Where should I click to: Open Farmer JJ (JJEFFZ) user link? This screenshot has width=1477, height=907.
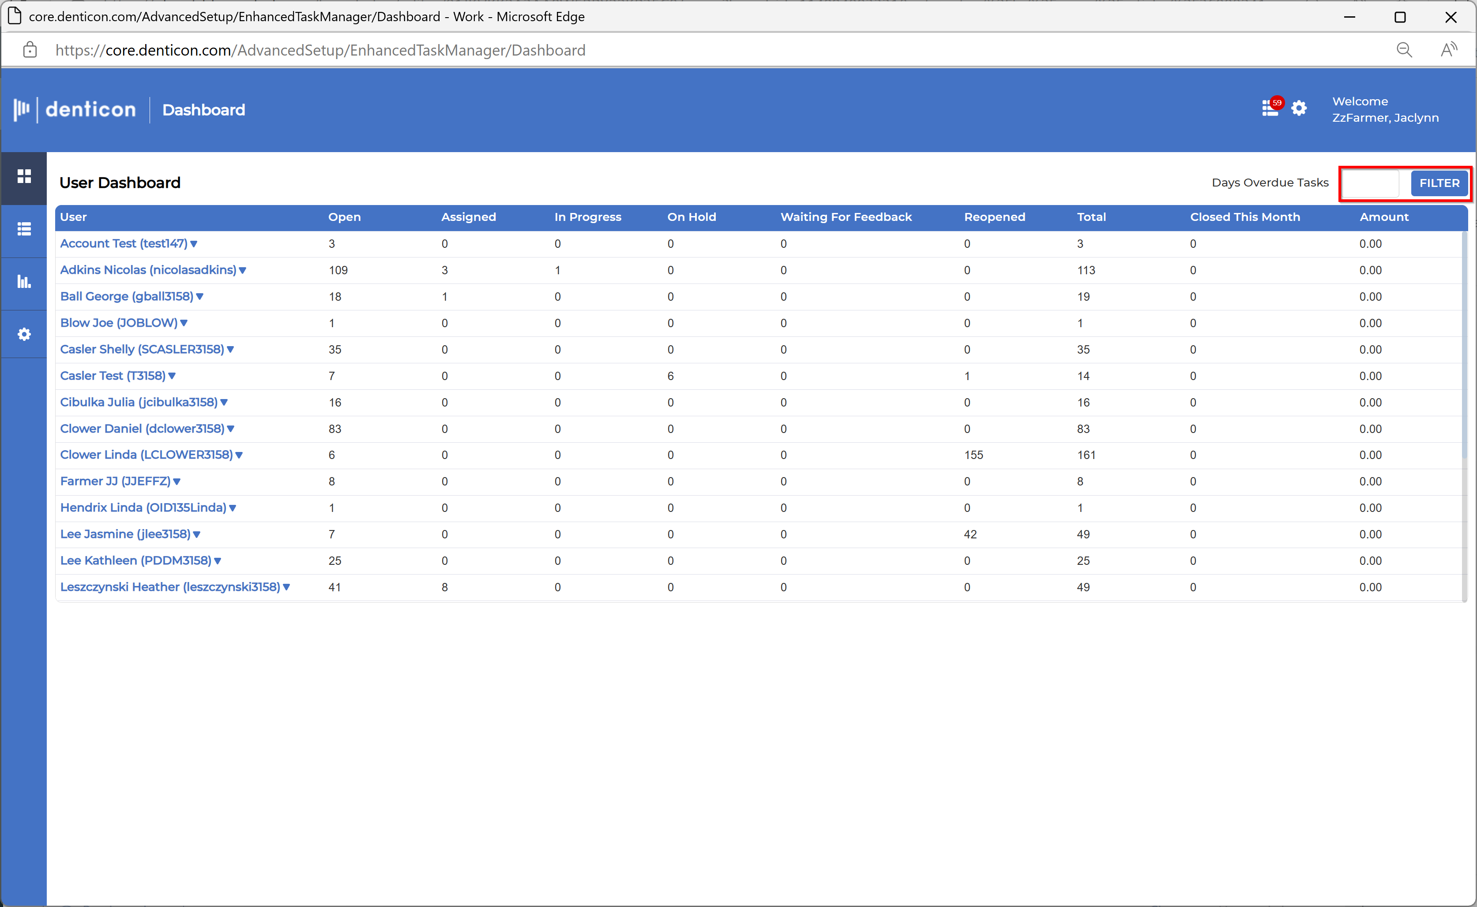click(115, 481)
